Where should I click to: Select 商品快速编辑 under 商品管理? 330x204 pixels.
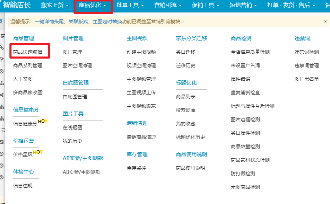point(28,52)
